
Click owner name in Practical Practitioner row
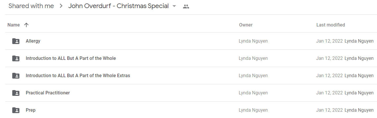253,93
